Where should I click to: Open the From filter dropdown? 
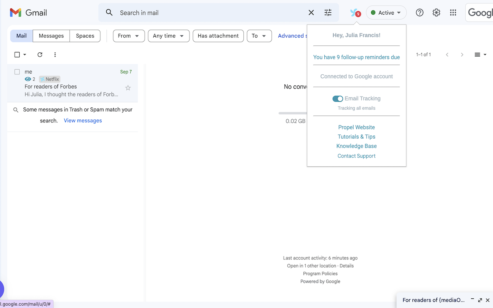click(129, 35)
